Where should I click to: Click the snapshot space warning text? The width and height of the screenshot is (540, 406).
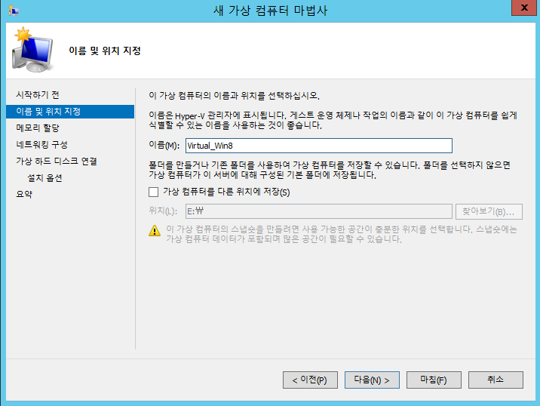point(342,235)
